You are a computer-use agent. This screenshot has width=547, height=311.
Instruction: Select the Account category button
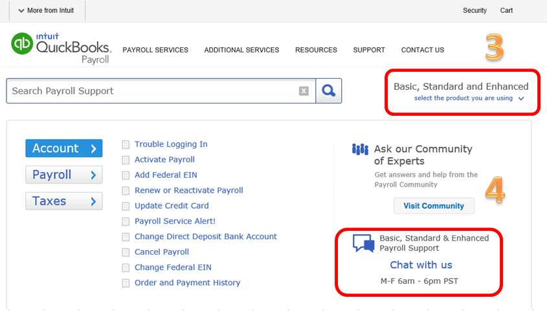tap(64, 148)
